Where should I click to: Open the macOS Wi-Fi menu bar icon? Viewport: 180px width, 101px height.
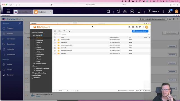click(158, 1)
